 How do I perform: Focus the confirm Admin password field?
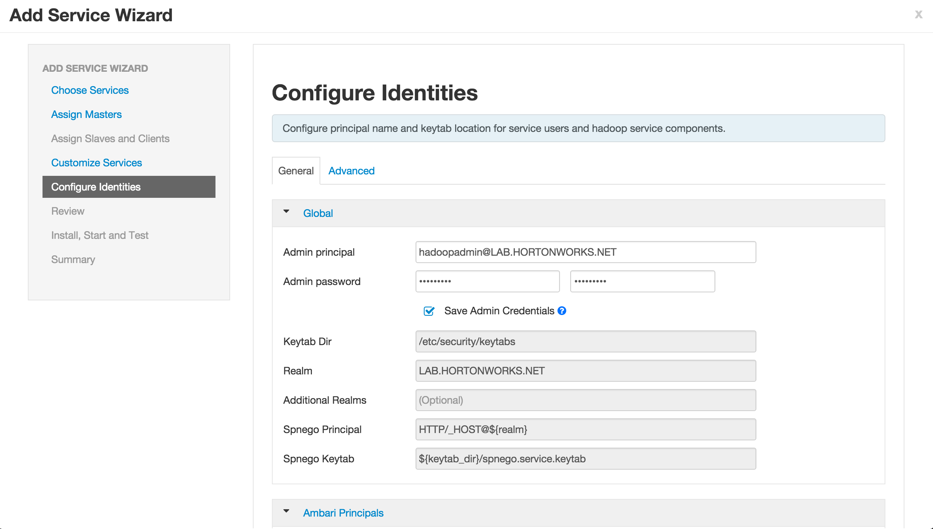tap(642, 281)
